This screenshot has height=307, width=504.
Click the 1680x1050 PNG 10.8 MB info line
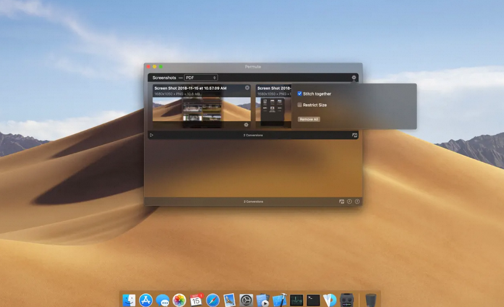coord(177,94)
